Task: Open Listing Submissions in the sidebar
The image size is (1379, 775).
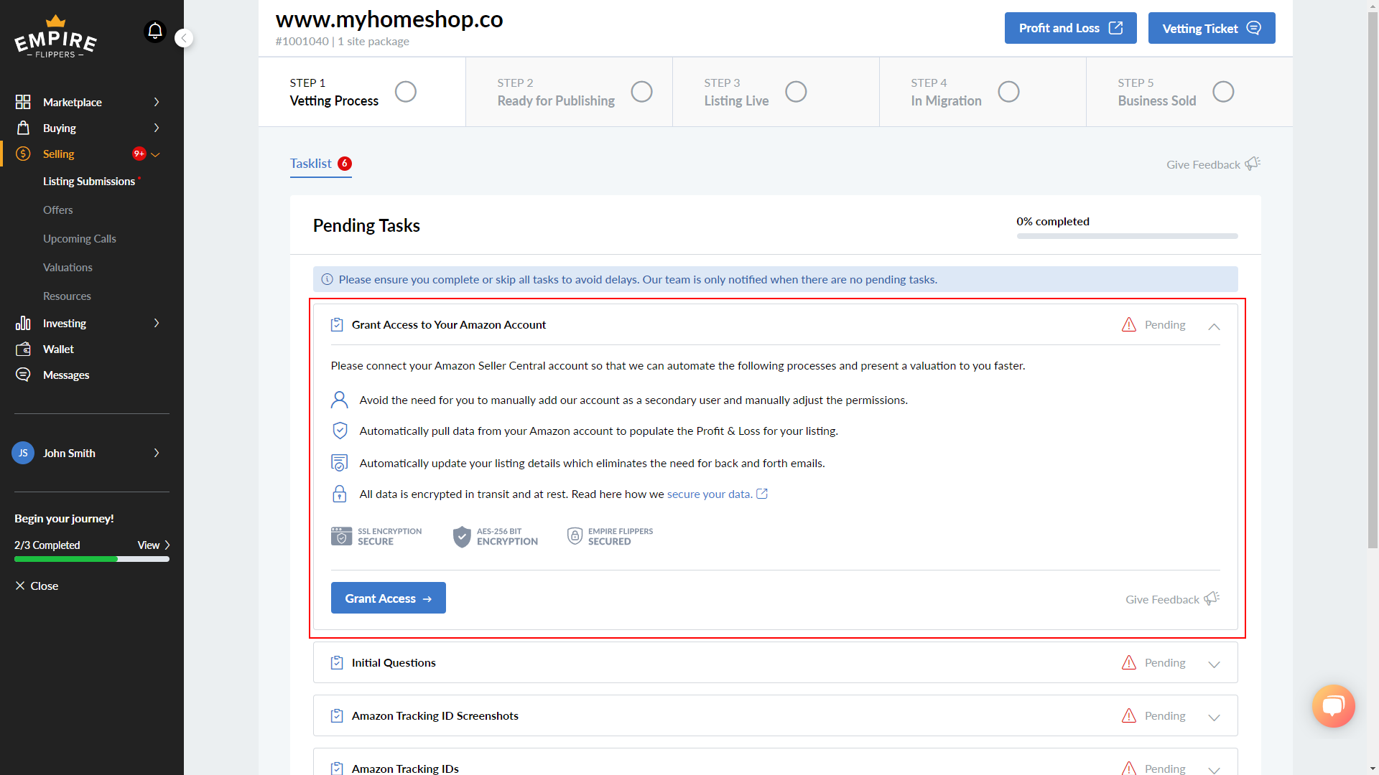Action: [89, 182]
